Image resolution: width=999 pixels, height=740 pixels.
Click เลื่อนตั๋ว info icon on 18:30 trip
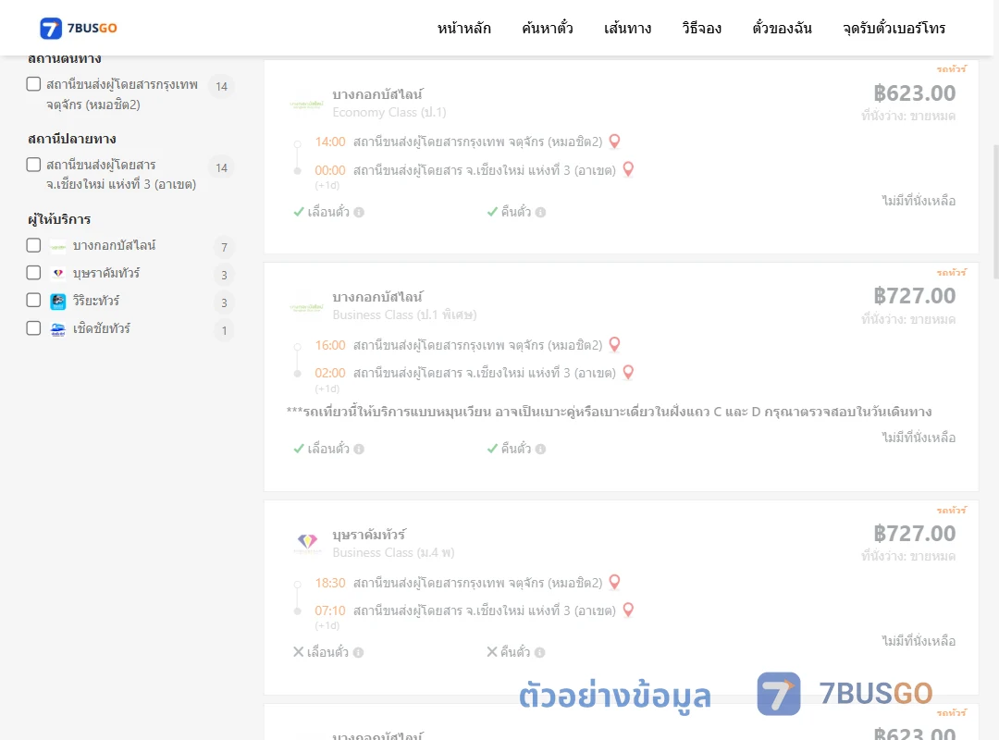pyautogui.click(x=359, y=653)
